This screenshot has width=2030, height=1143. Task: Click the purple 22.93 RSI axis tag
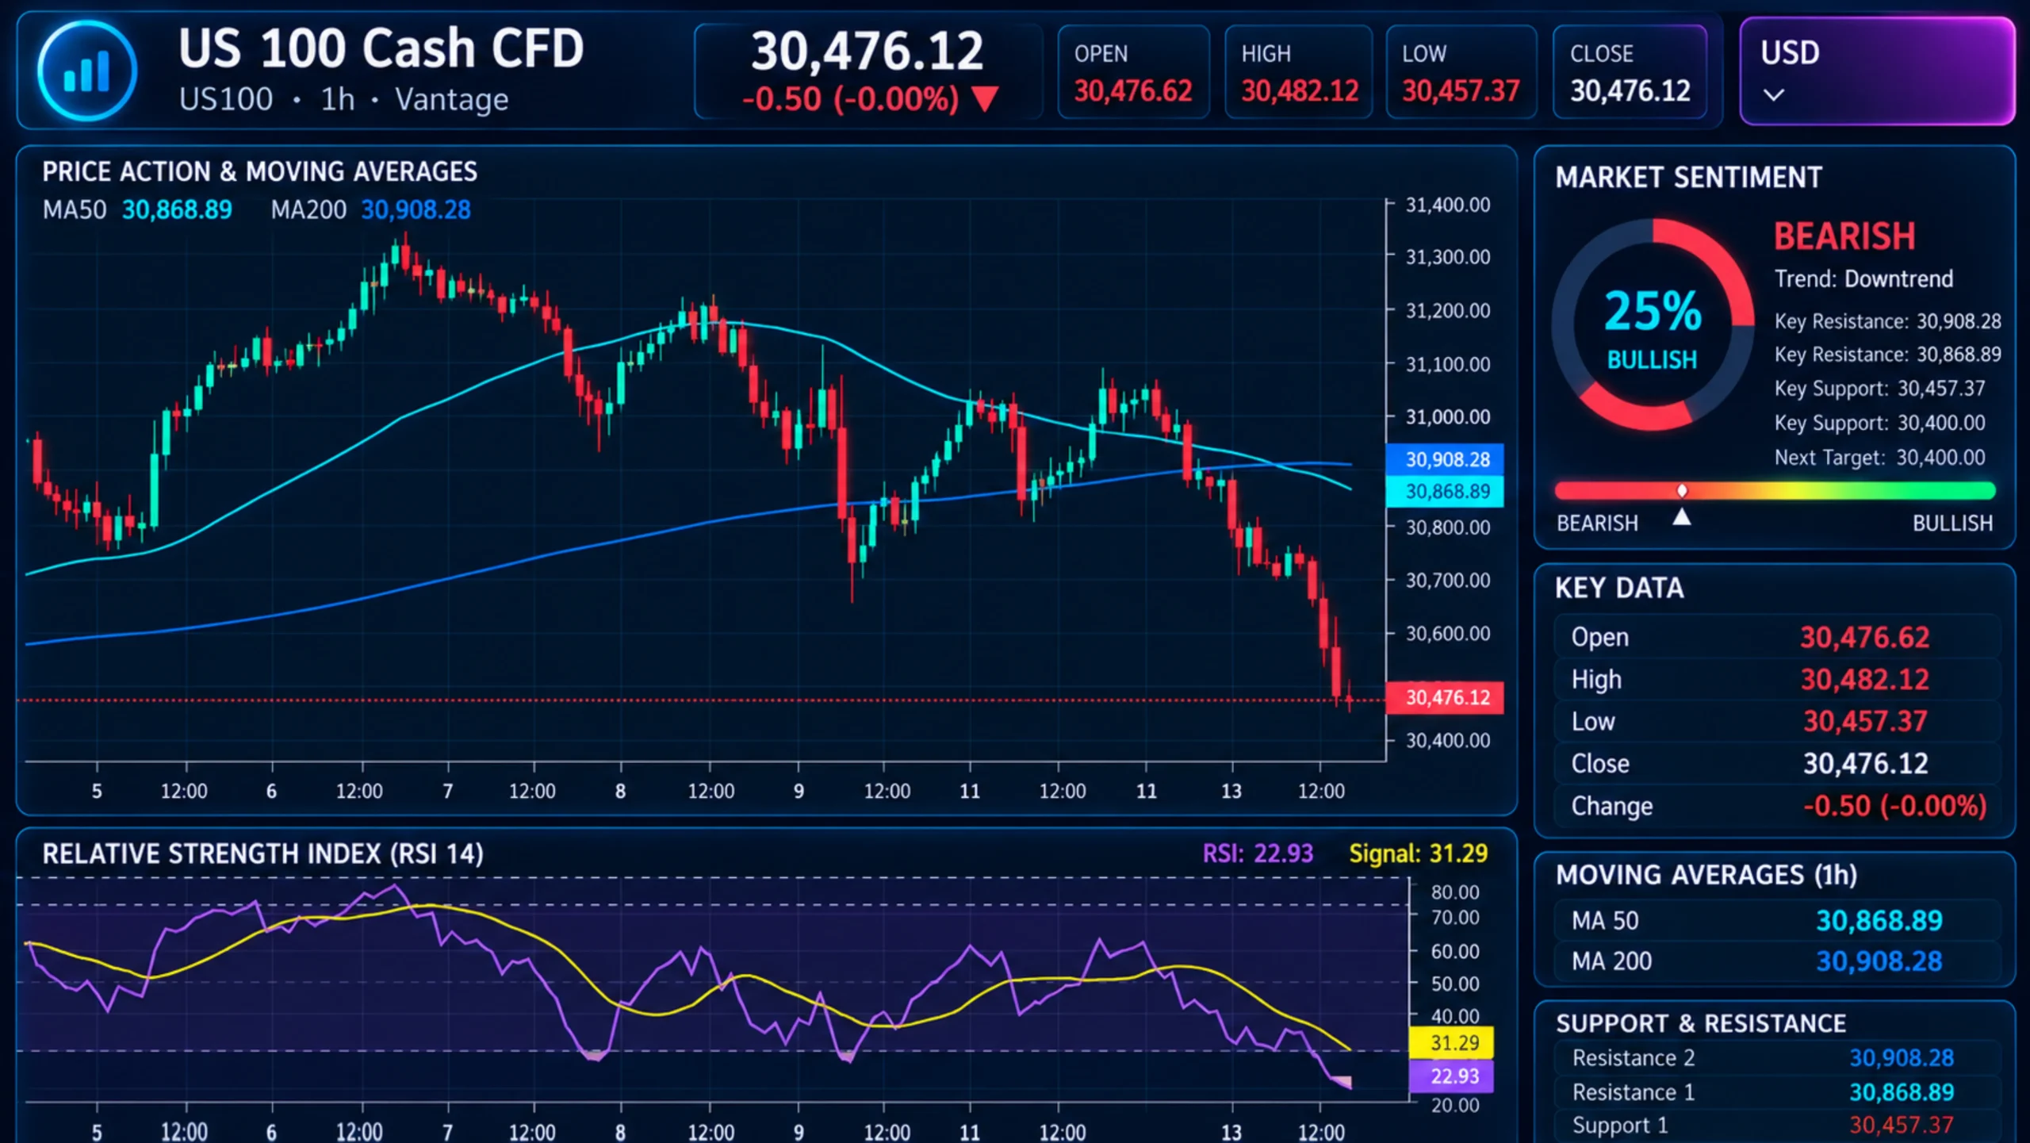pos(1451,1076)
